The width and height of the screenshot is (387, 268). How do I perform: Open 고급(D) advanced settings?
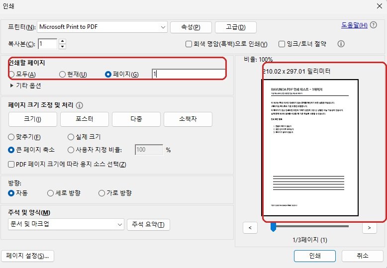[236, 27]
